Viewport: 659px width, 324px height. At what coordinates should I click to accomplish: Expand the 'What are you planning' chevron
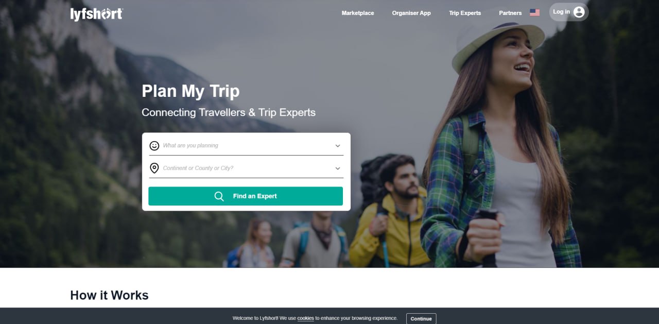338,146
